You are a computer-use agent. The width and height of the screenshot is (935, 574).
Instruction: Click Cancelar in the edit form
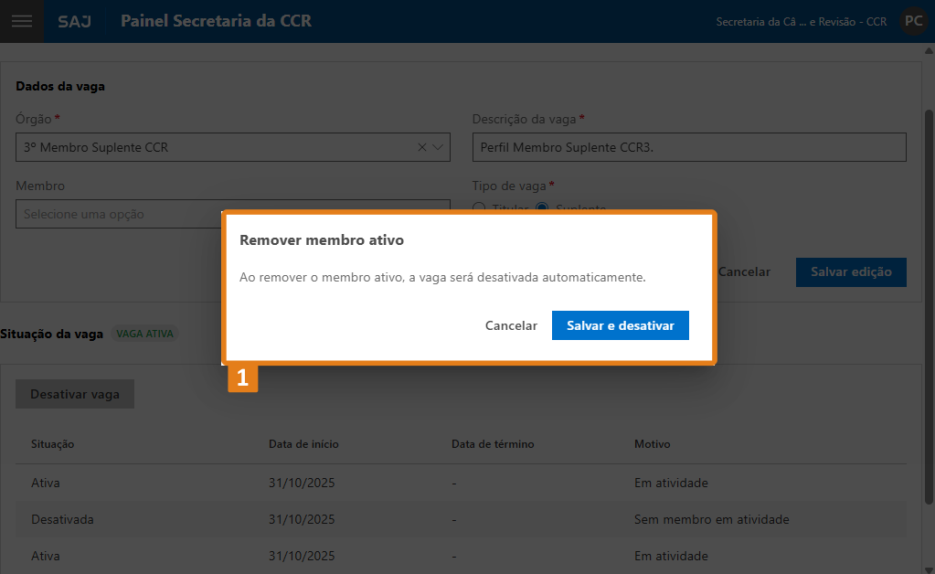[743, 271]
